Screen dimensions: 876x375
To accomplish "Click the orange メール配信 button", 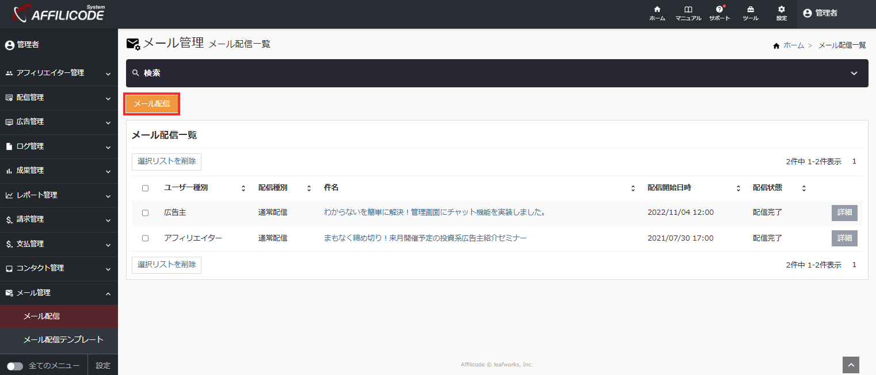I will pyautogui.click(x=152, y=104).
